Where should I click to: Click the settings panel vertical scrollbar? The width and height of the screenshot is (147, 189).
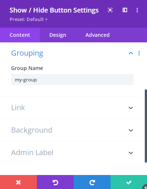[x=146, y=126]
